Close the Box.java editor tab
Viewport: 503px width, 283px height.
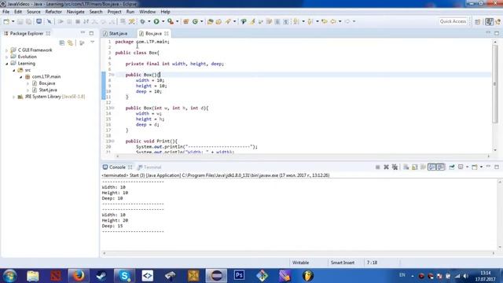[x=167, y=33]
